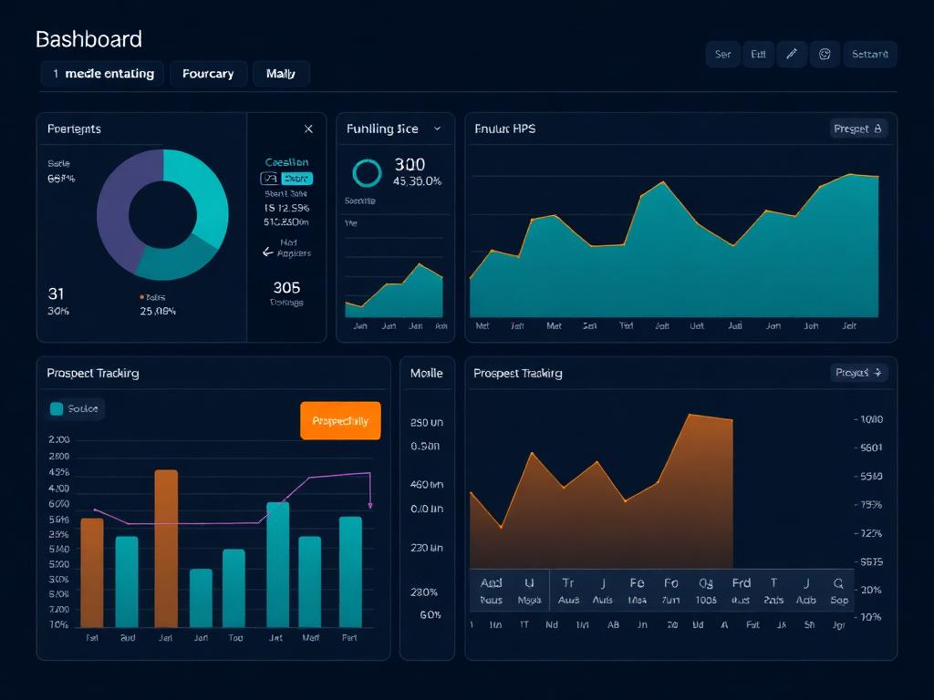Screen dimensions: 934x700
Task: Click the 'Moille' panel heading
Action: tap(427, 373)
